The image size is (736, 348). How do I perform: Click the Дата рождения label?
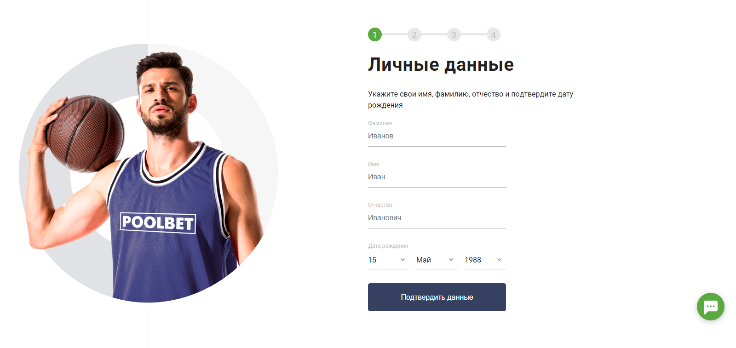click(x=388, y=246)
